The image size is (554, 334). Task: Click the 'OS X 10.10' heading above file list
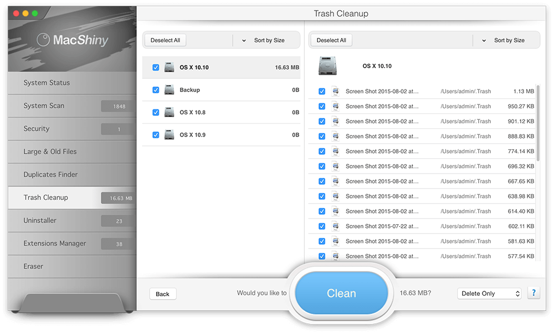(x=377, y=66)
